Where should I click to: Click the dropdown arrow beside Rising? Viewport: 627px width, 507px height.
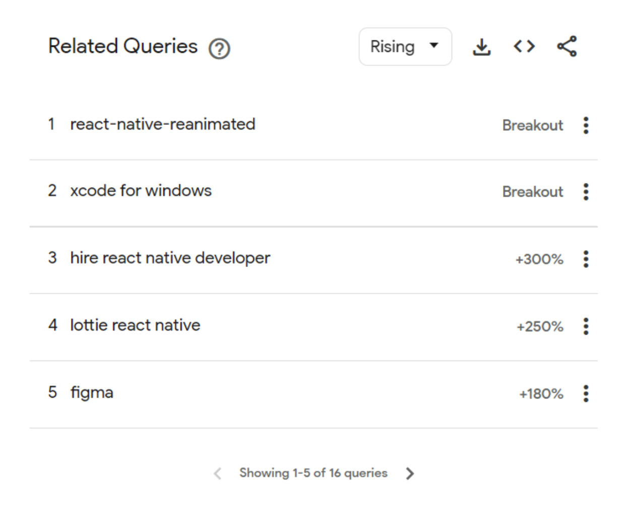click(x=434, y=46)
